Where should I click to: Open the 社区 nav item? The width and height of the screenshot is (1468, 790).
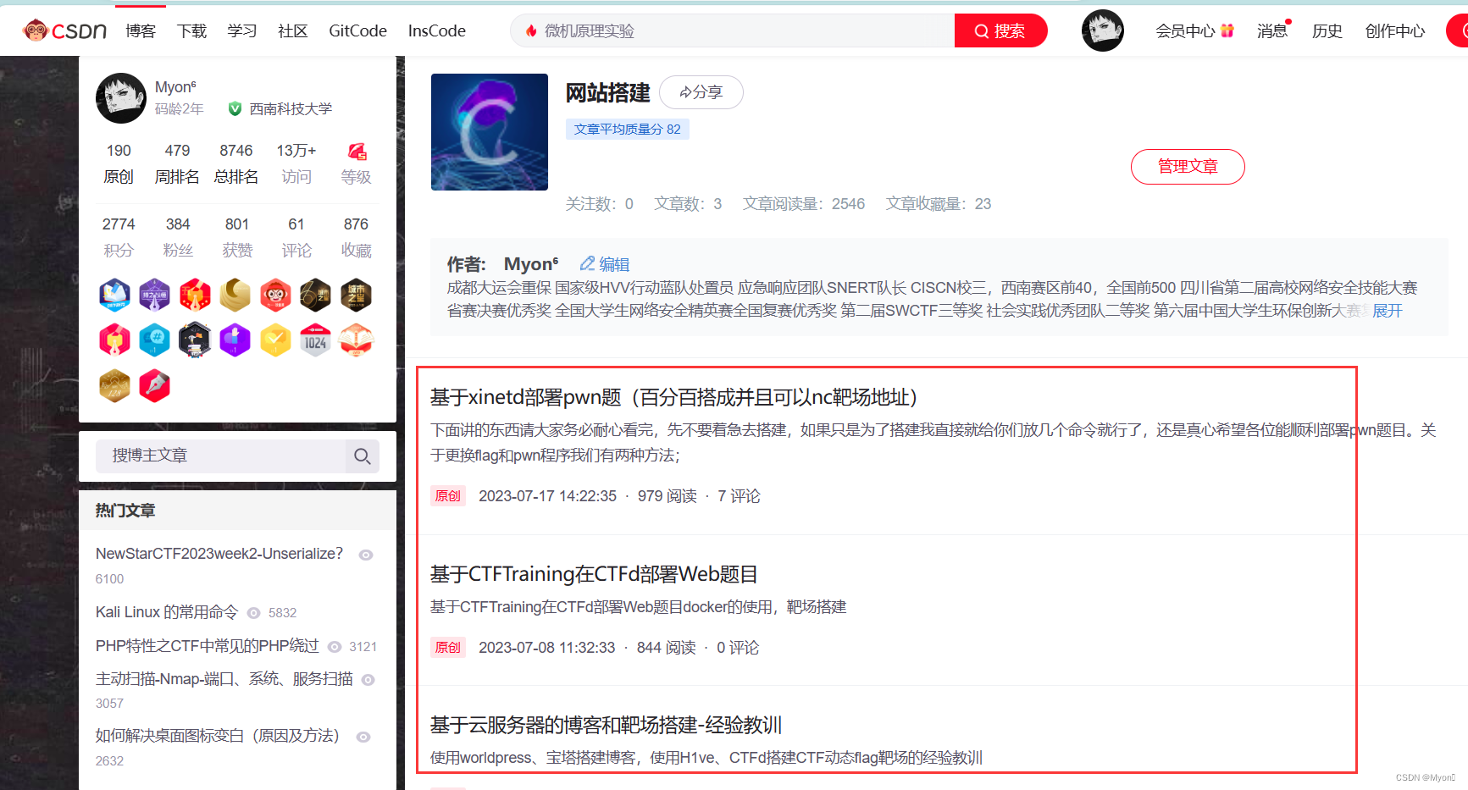click(x=293, y=31)
